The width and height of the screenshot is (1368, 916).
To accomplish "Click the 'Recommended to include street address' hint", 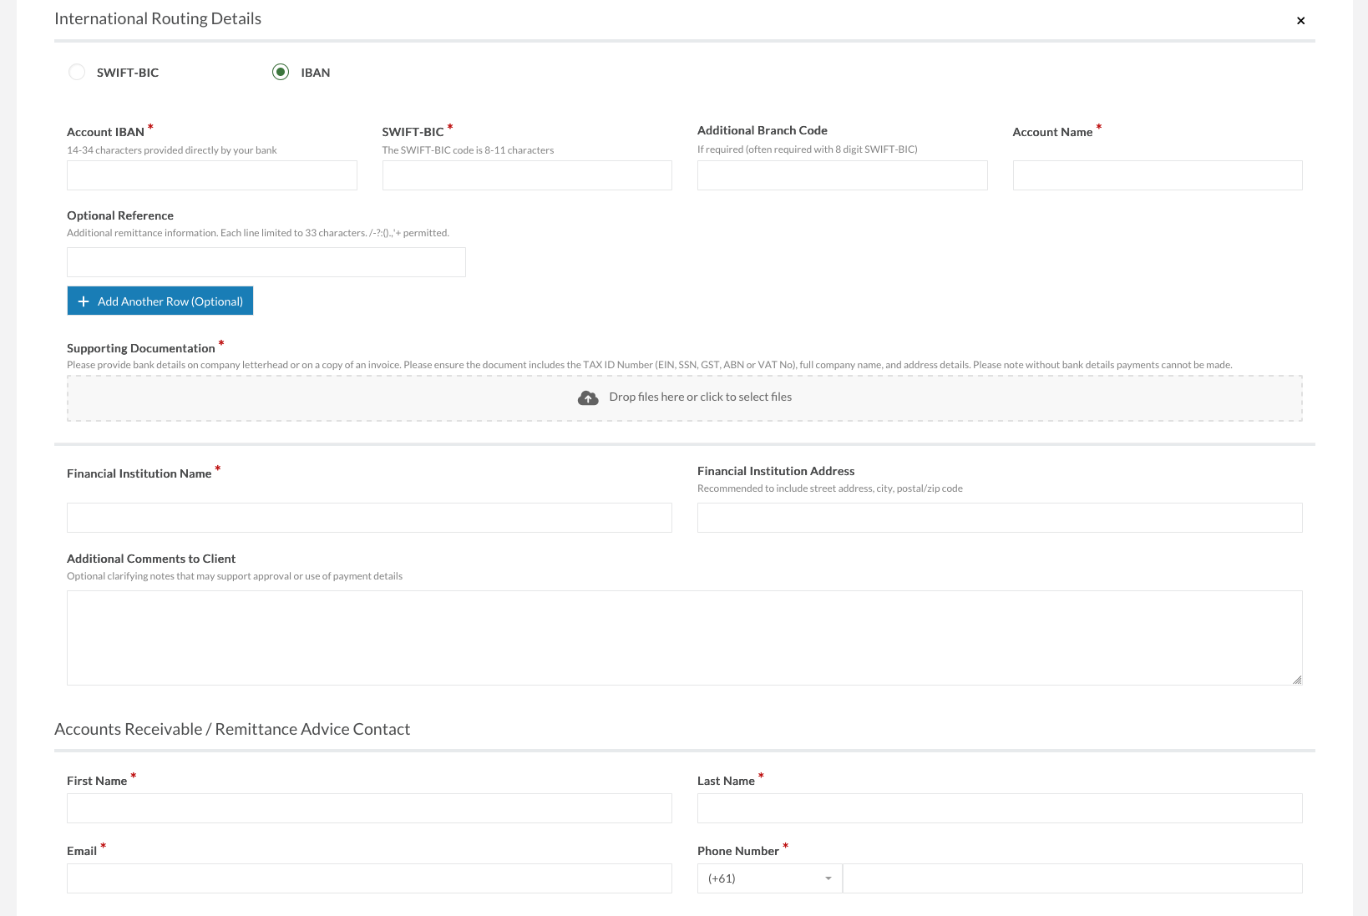I will (830, 488).
